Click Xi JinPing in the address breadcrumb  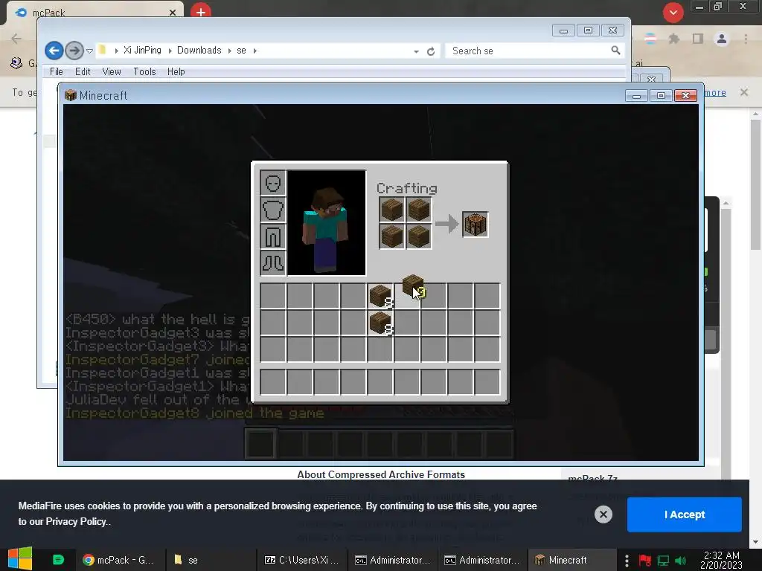click(142, 51)
